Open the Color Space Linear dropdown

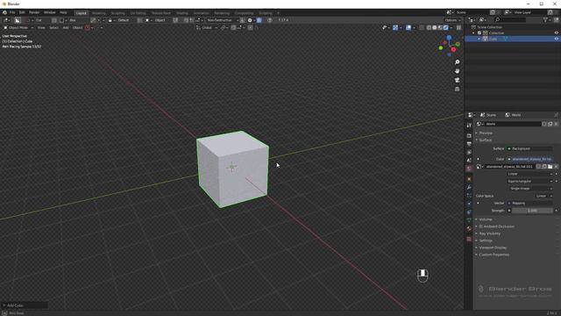[x=543, y=196]
